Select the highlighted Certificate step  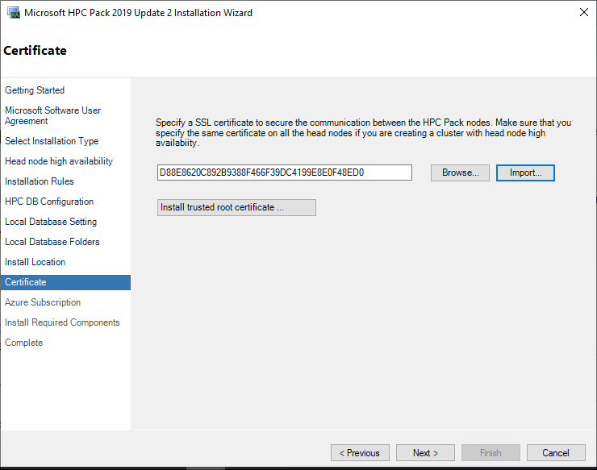[x=65, y=282]
